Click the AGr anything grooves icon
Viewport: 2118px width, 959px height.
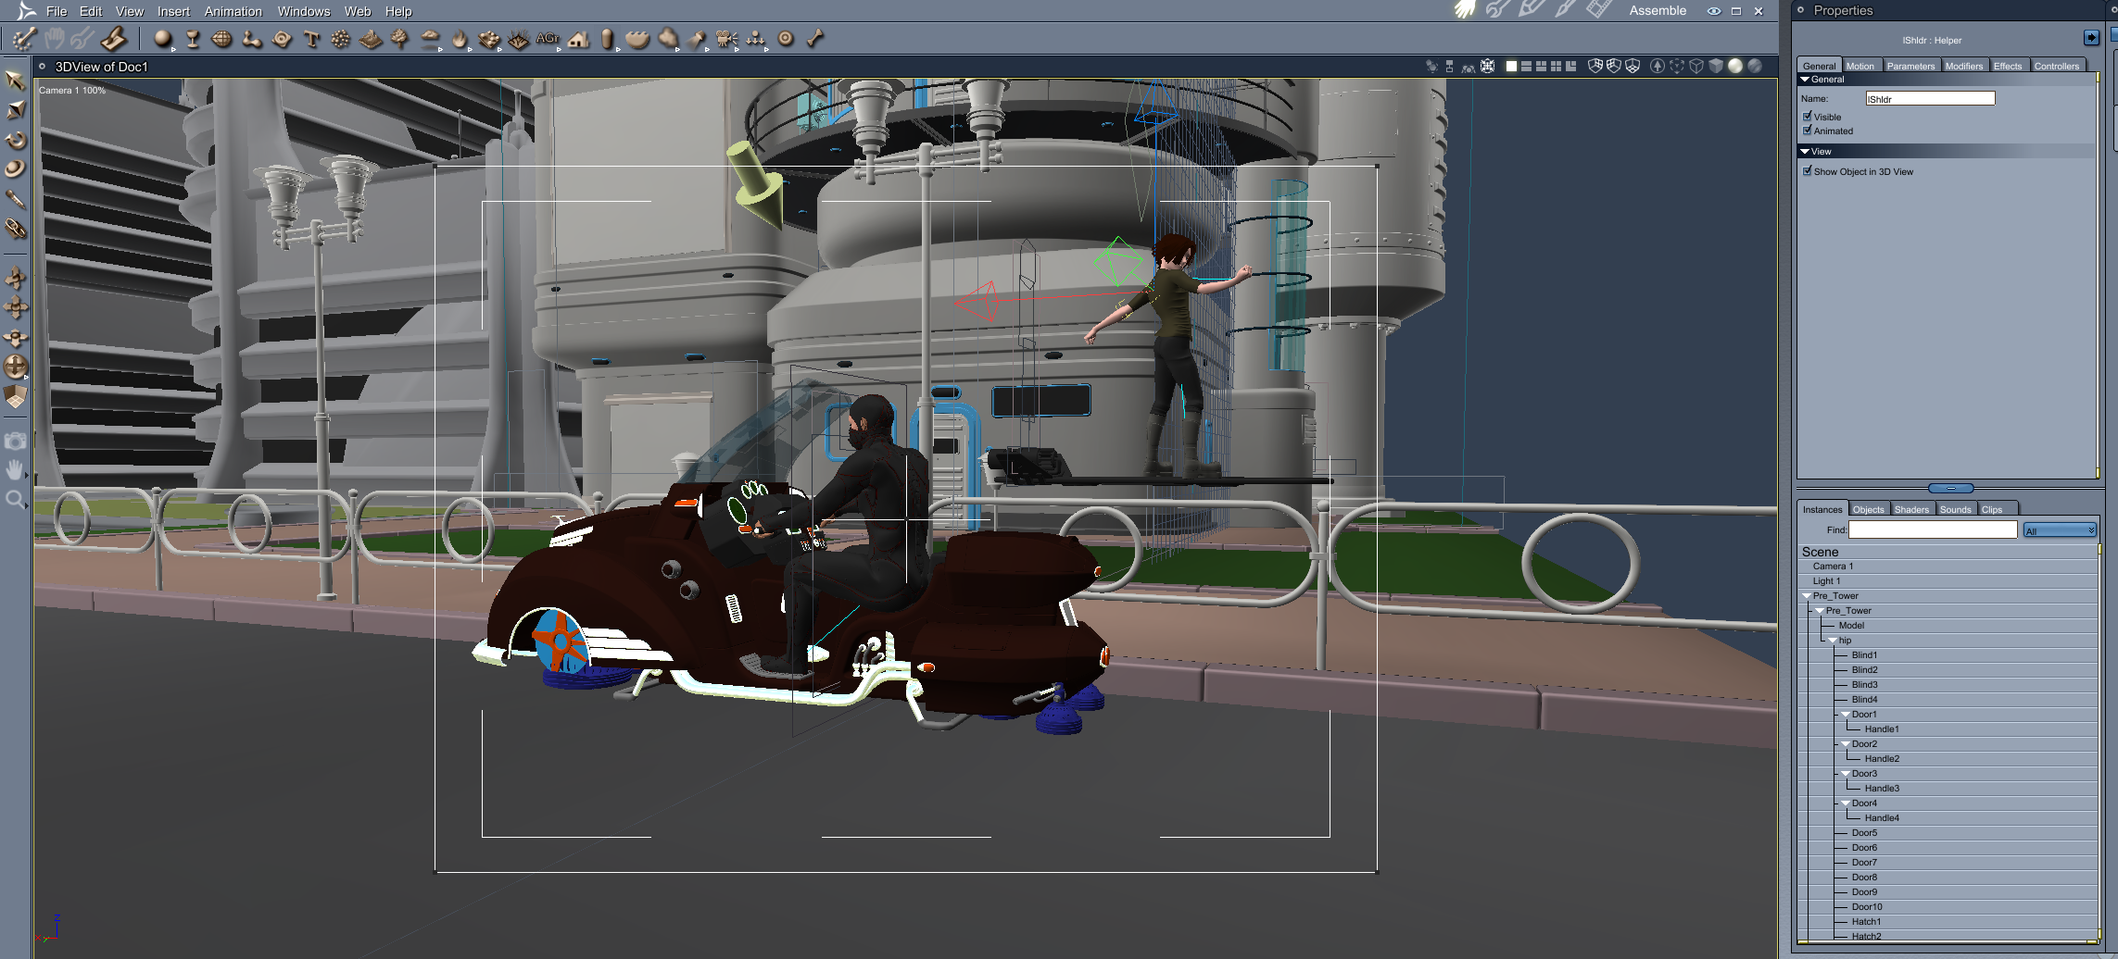click(x=548, y=39)
